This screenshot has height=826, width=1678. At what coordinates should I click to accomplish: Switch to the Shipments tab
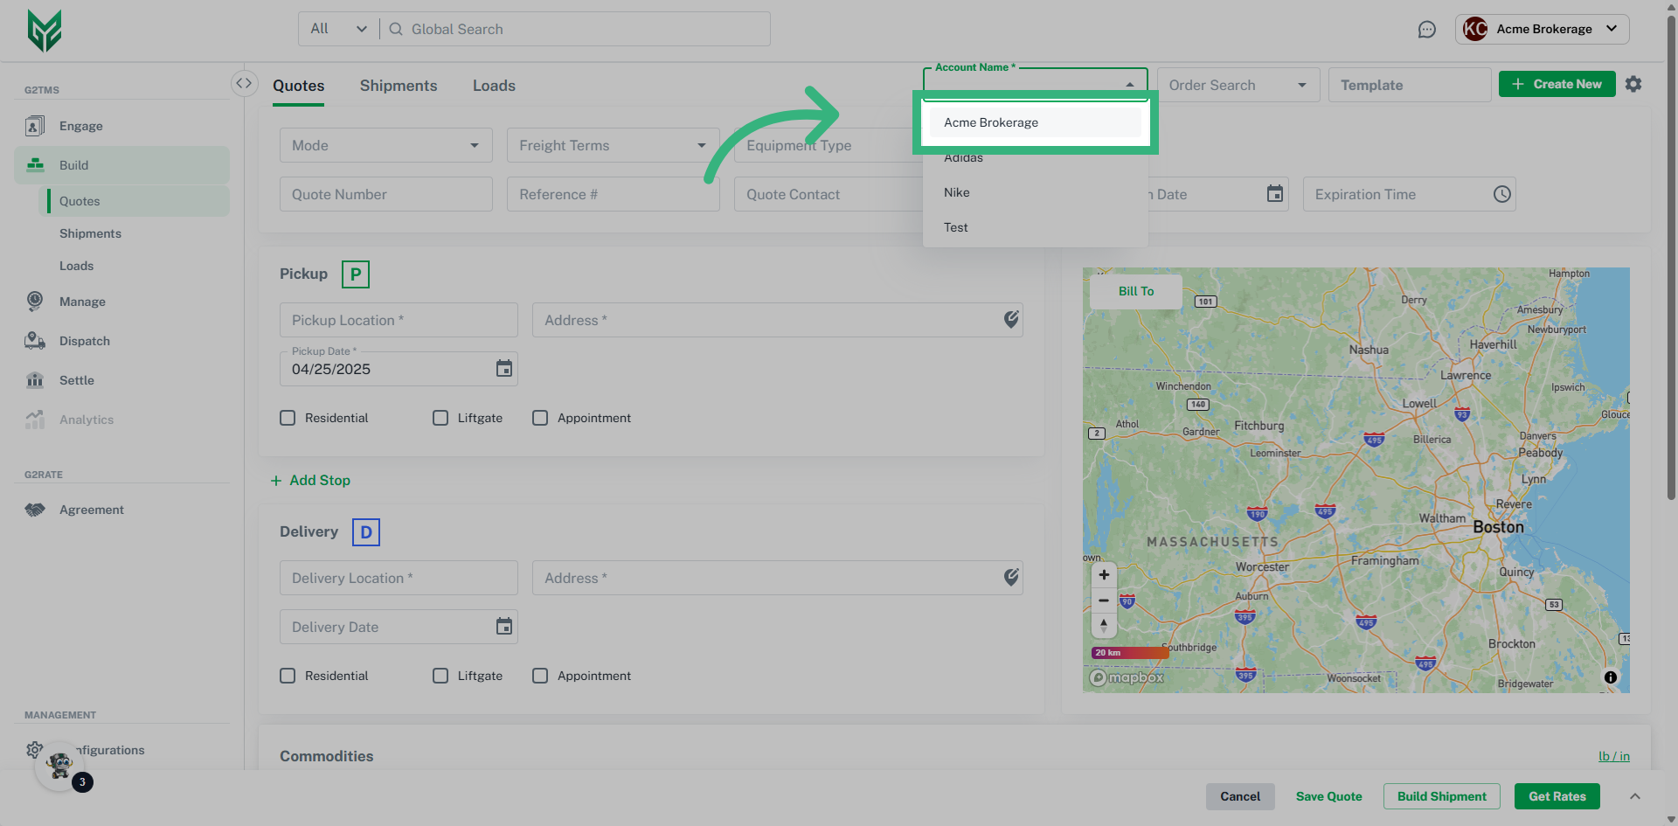point(399,86)
